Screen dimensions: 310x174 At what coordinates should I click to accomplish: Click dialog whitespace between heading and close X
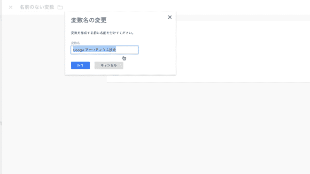(x=137, y=20)
